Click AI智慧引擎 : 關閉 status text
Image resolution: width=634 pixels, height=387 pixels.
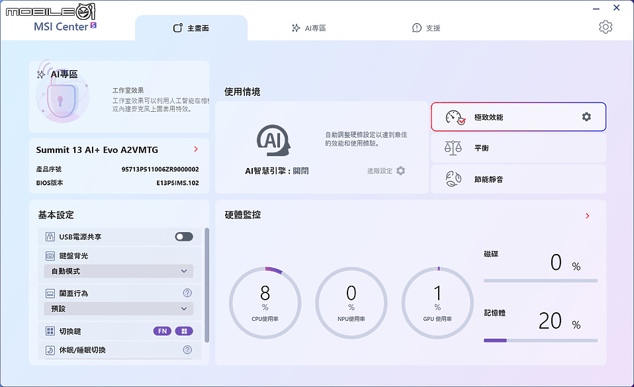[x=277, y=171]
